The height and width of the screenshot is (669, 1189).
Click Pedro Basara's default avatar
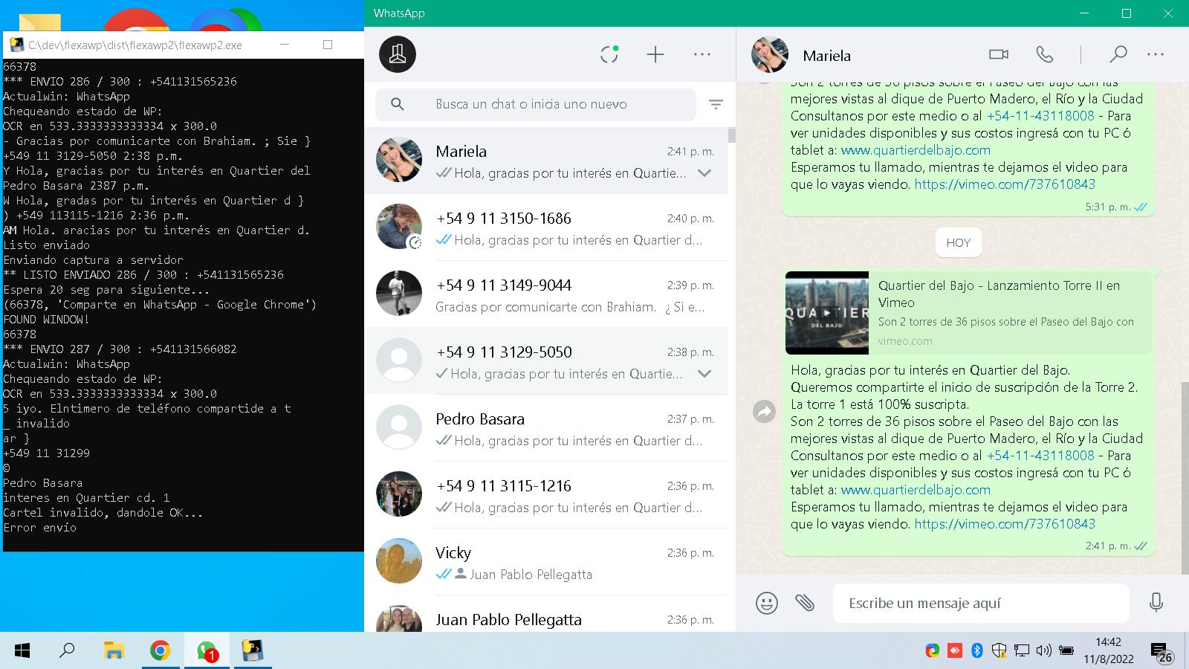[x=399, y=427]
